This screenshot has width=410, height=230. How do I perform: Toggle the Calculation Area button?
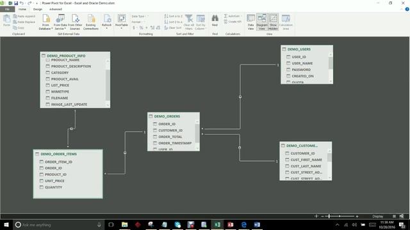[x=286, y=22]
